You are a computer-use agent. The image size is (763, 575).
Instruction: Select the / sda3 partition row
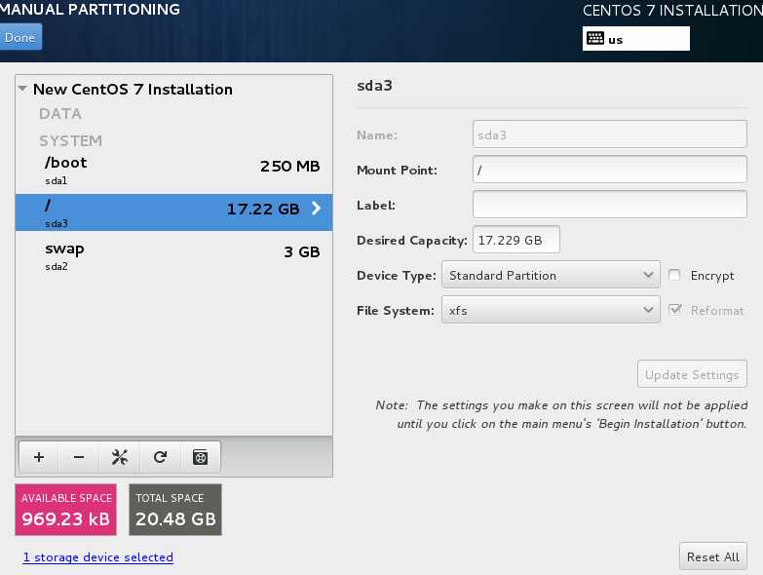173,212
